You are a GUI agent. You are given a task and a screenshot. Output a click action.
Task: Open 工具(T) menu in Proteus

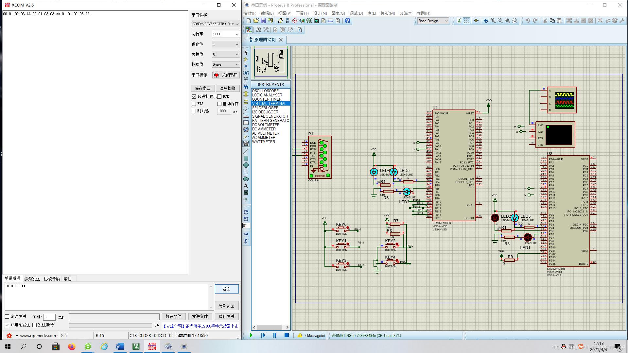pos(302,13)
